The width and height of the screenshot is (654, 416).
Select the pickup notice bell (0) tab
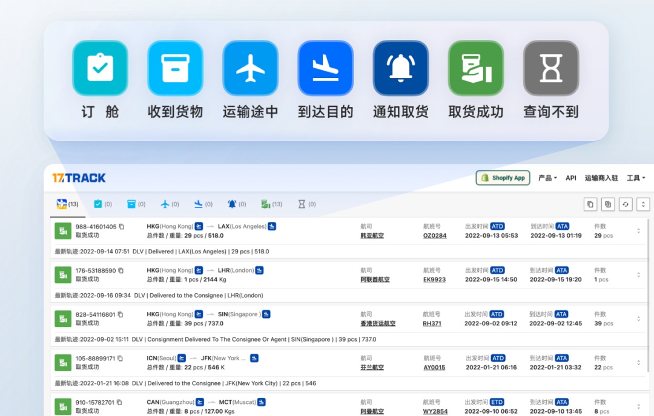(x=237, y=204)
